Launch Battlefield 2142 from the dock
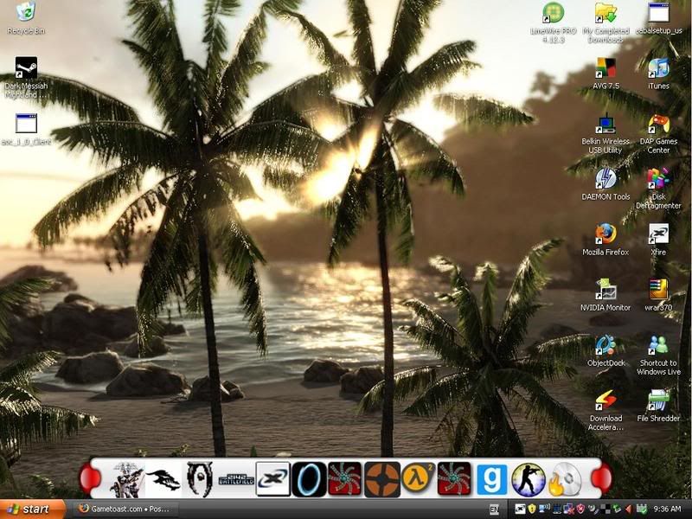This screenshot has height=519, width=692. point(236,480)
